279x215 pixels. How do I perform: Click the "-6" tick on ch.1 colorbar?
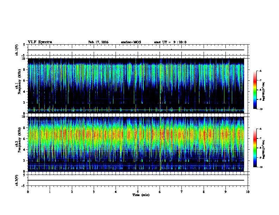pyautogui.click(x=260, y=71)
